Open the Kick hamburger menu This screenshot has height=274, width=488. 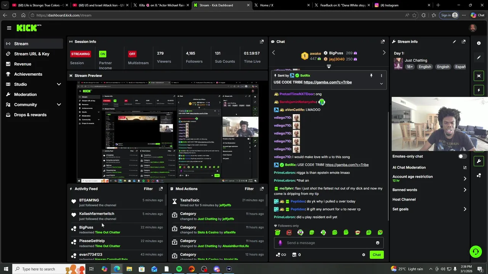[9, 28]
